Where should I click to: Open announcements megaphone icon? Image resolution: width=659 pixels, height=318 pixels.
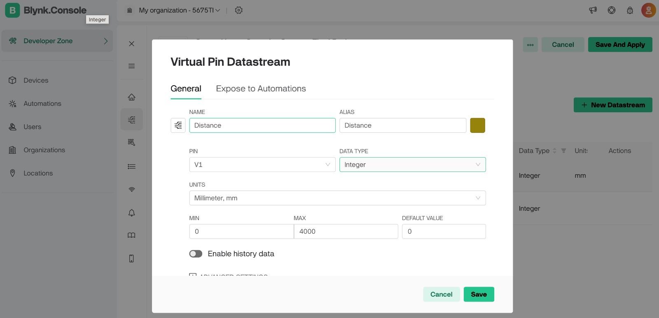coord(593,10)
